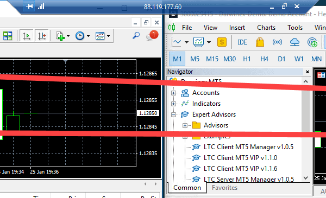The image size is (326, 198).
Task: Open the VPS cloud icon
Action: (x=294, y=42)
